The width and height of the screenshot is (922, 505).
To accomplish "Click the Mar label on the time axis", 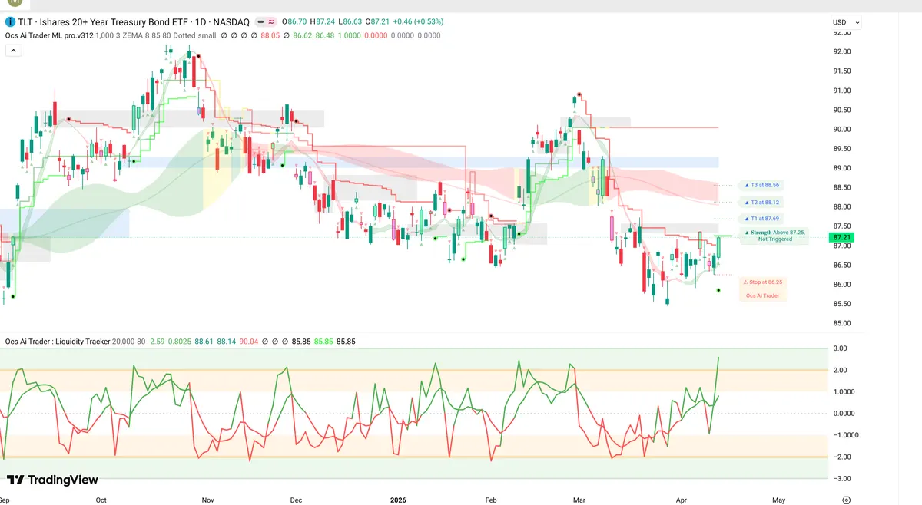I will click(x=579, y=500).
